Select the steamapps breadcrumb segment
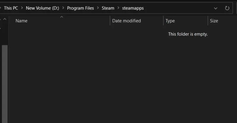Viewport: 237px width, 123px height. tap(133, 8)
